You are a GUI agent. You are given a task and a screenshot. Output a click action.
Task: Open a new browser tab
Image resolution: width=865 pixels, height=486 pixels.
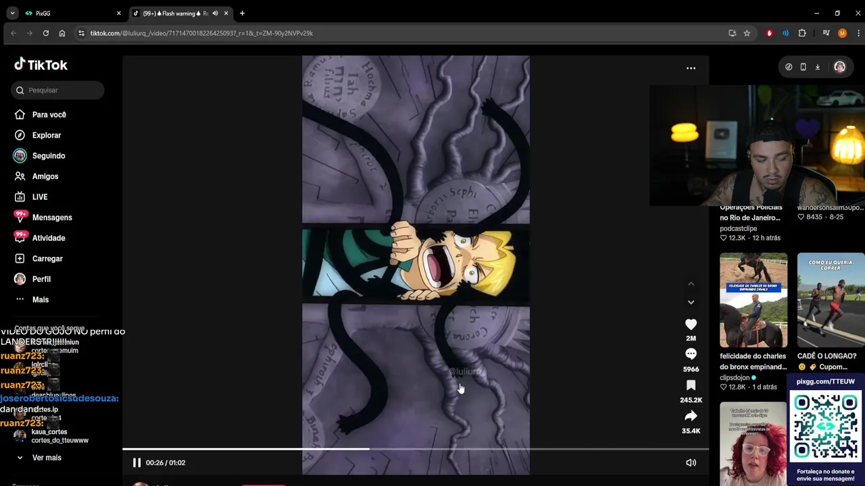242,13
